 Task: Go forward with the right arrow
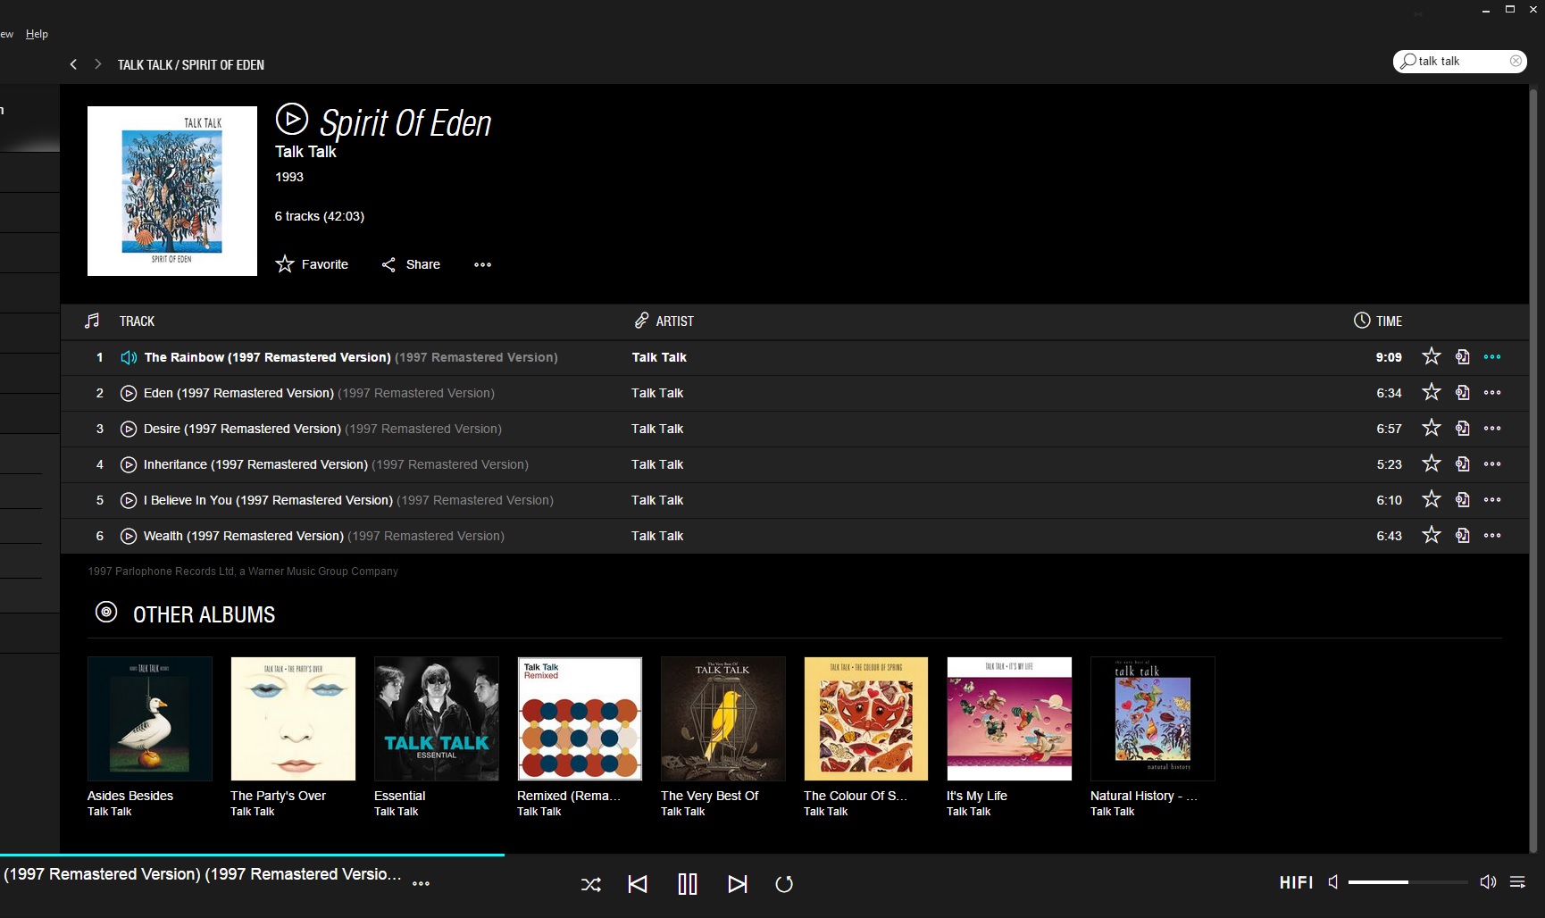click(98, 64)
